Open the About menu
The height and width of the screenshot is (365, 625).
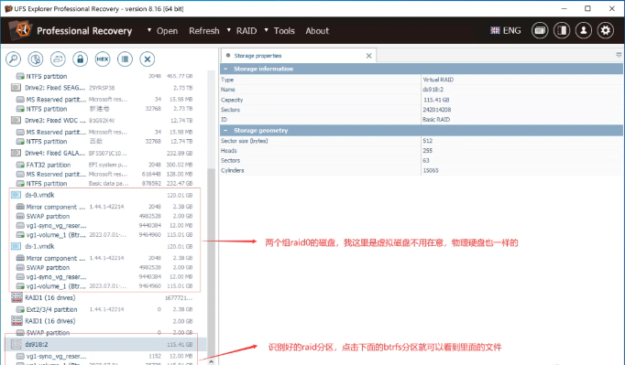(x=317, y=31)
